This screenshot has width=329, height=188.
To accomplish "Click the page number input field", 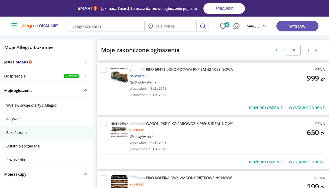I will [293, 50].
